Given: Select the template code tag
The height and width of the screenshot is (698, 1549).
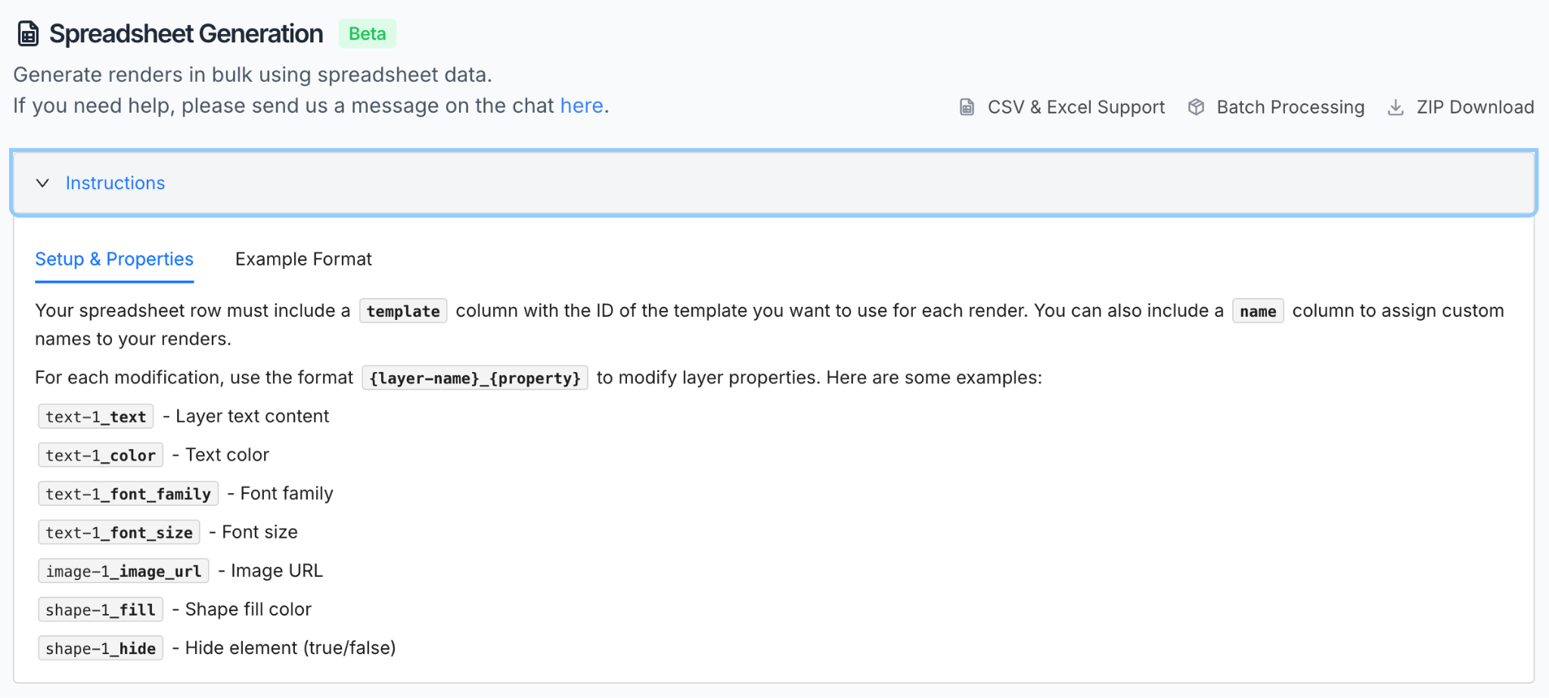Looking at the screenshot, I should [x=403, y=310].
